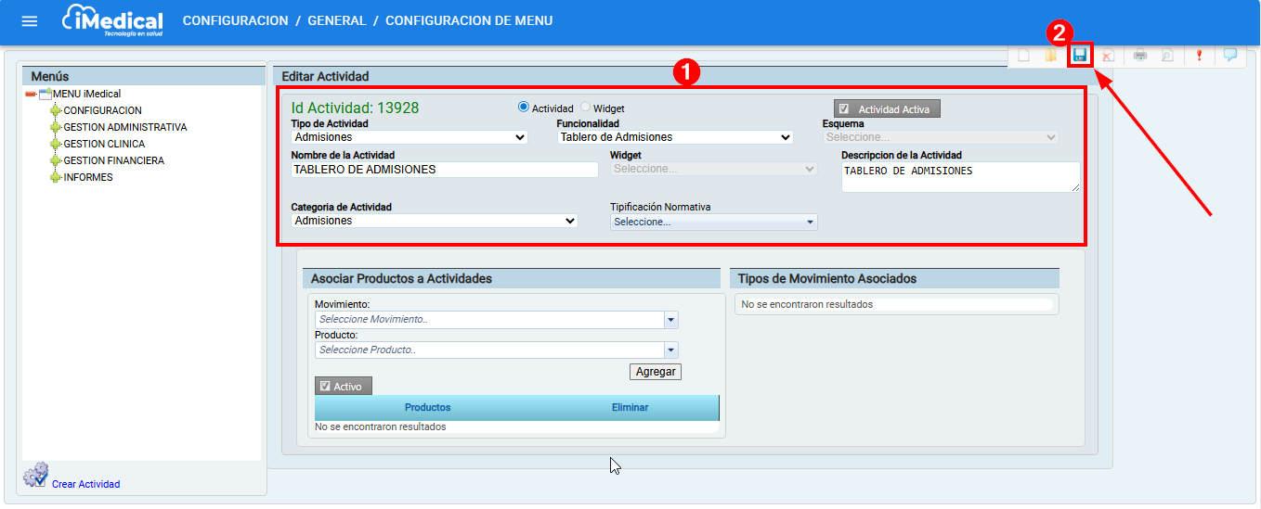Open the hamburger menu icon
The image size is (1261, 509).
click(x=30, y=21)
